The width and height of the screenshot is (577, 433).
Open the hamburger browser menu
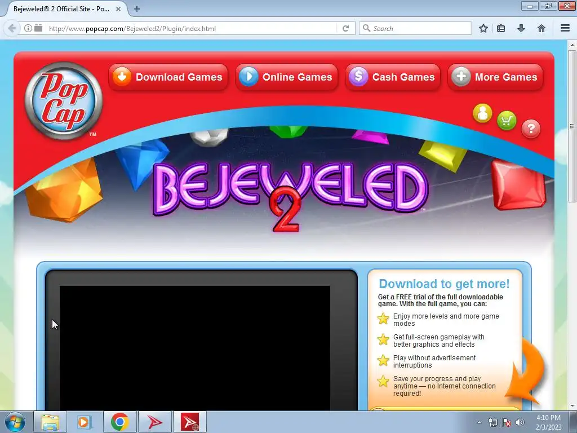click(x=565, y=28)
